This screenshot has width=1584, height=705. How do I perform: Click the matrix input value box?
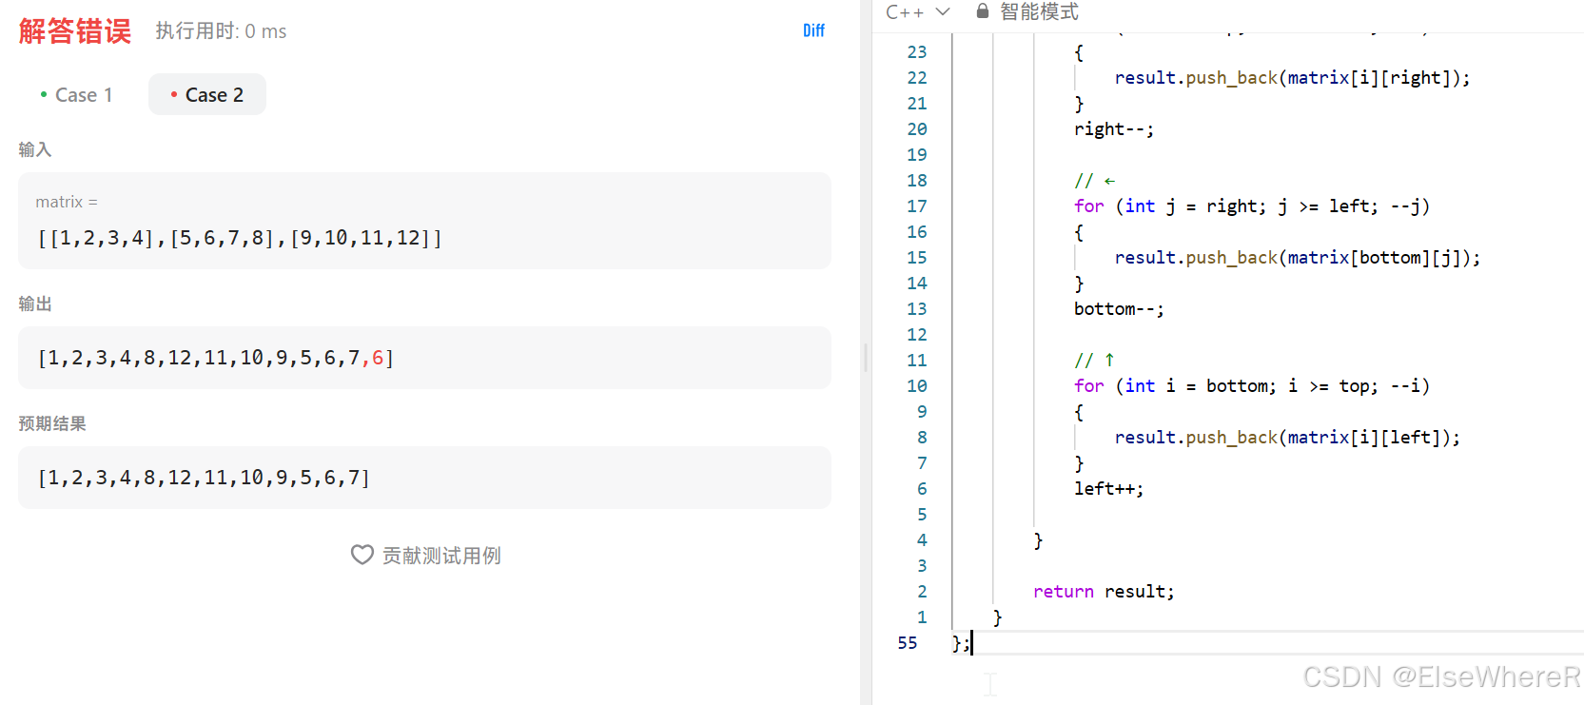coord(424,221)
